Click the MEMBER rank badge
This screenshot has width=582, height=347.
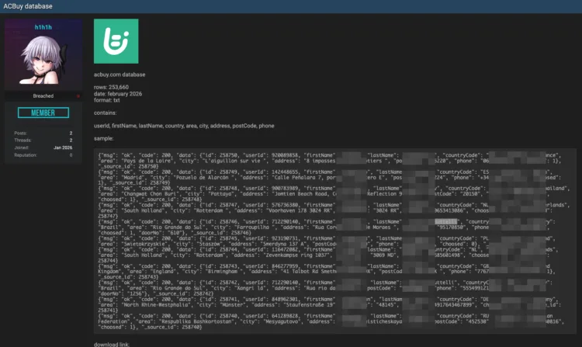[43, 113]
